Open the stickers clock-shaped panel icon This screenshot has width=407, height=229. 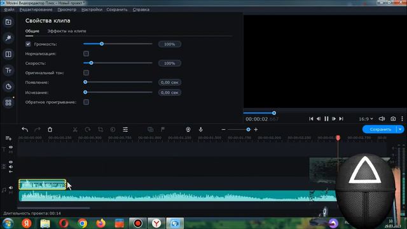8,87
